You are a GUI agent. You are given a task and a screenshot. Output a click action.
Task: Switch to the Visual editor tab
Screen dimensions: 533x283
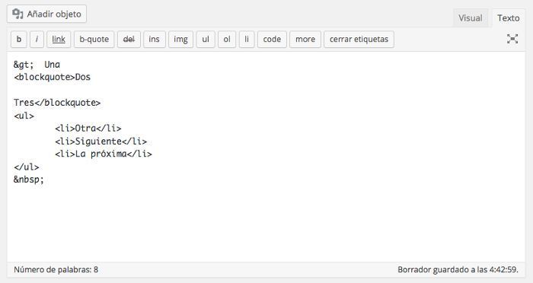pyautogui.click(x=471, y=18)
